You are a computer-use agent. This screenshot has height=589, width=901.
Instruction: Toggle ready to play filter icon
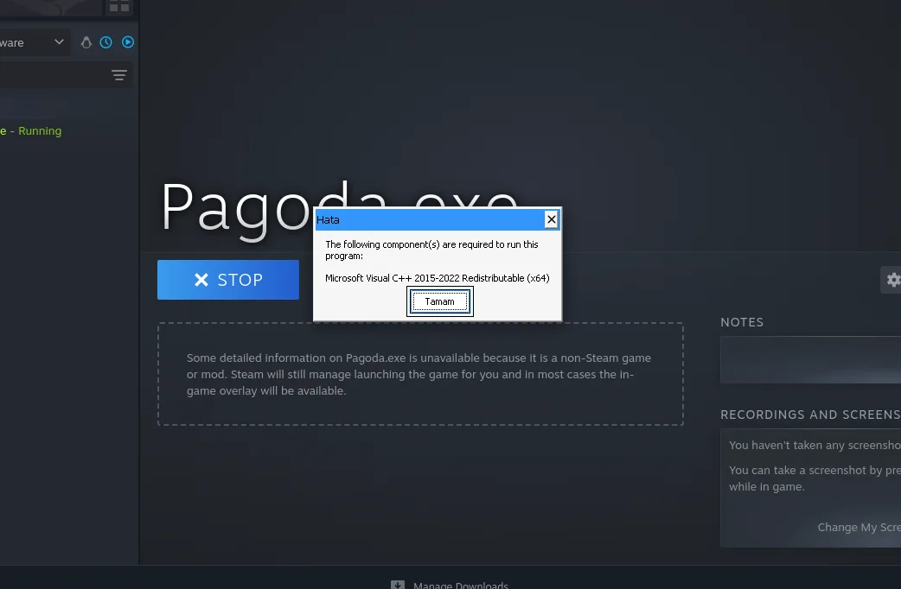coord(128,42)
